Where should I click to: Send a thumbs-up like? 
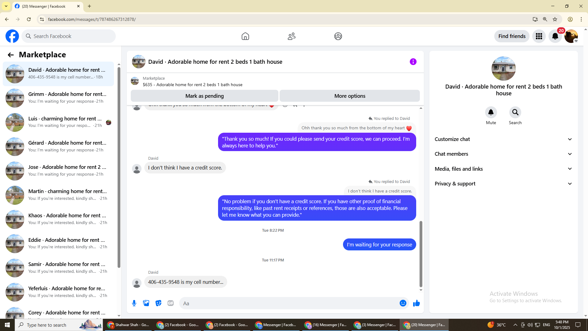(x=417, y=303)
